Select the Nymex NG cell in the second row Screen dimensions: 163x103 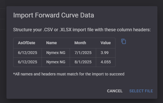pos(56,62)
